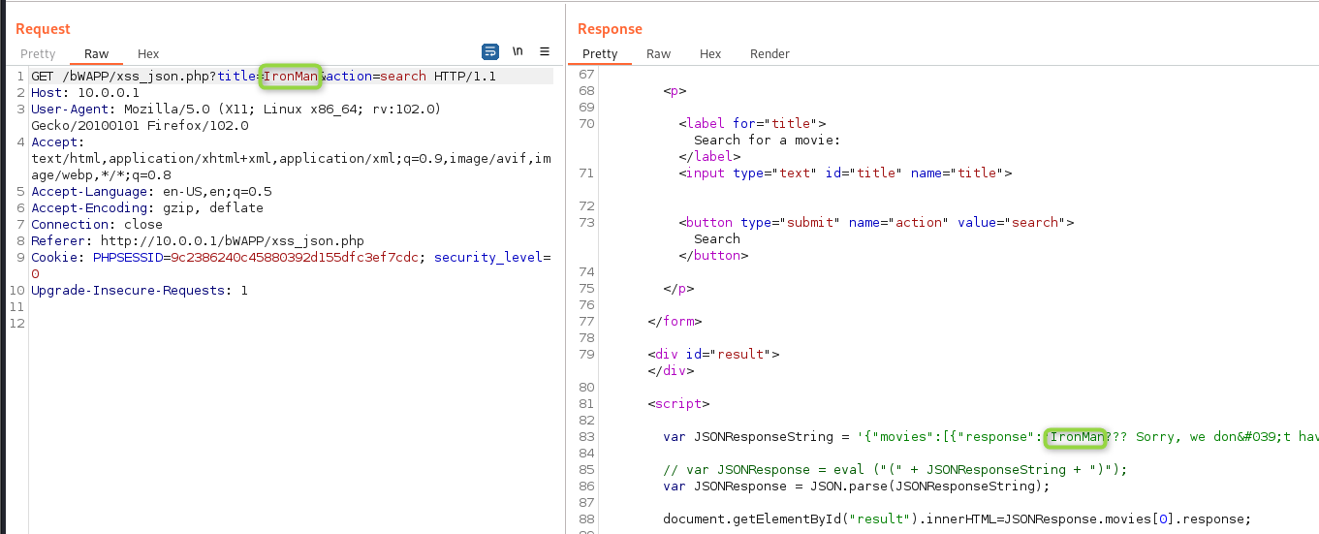Image resolution: width=1319 pixels, height=534 pixels.
Task: Toggle word wrap icon in Request panel
Action: pos(490,52)
